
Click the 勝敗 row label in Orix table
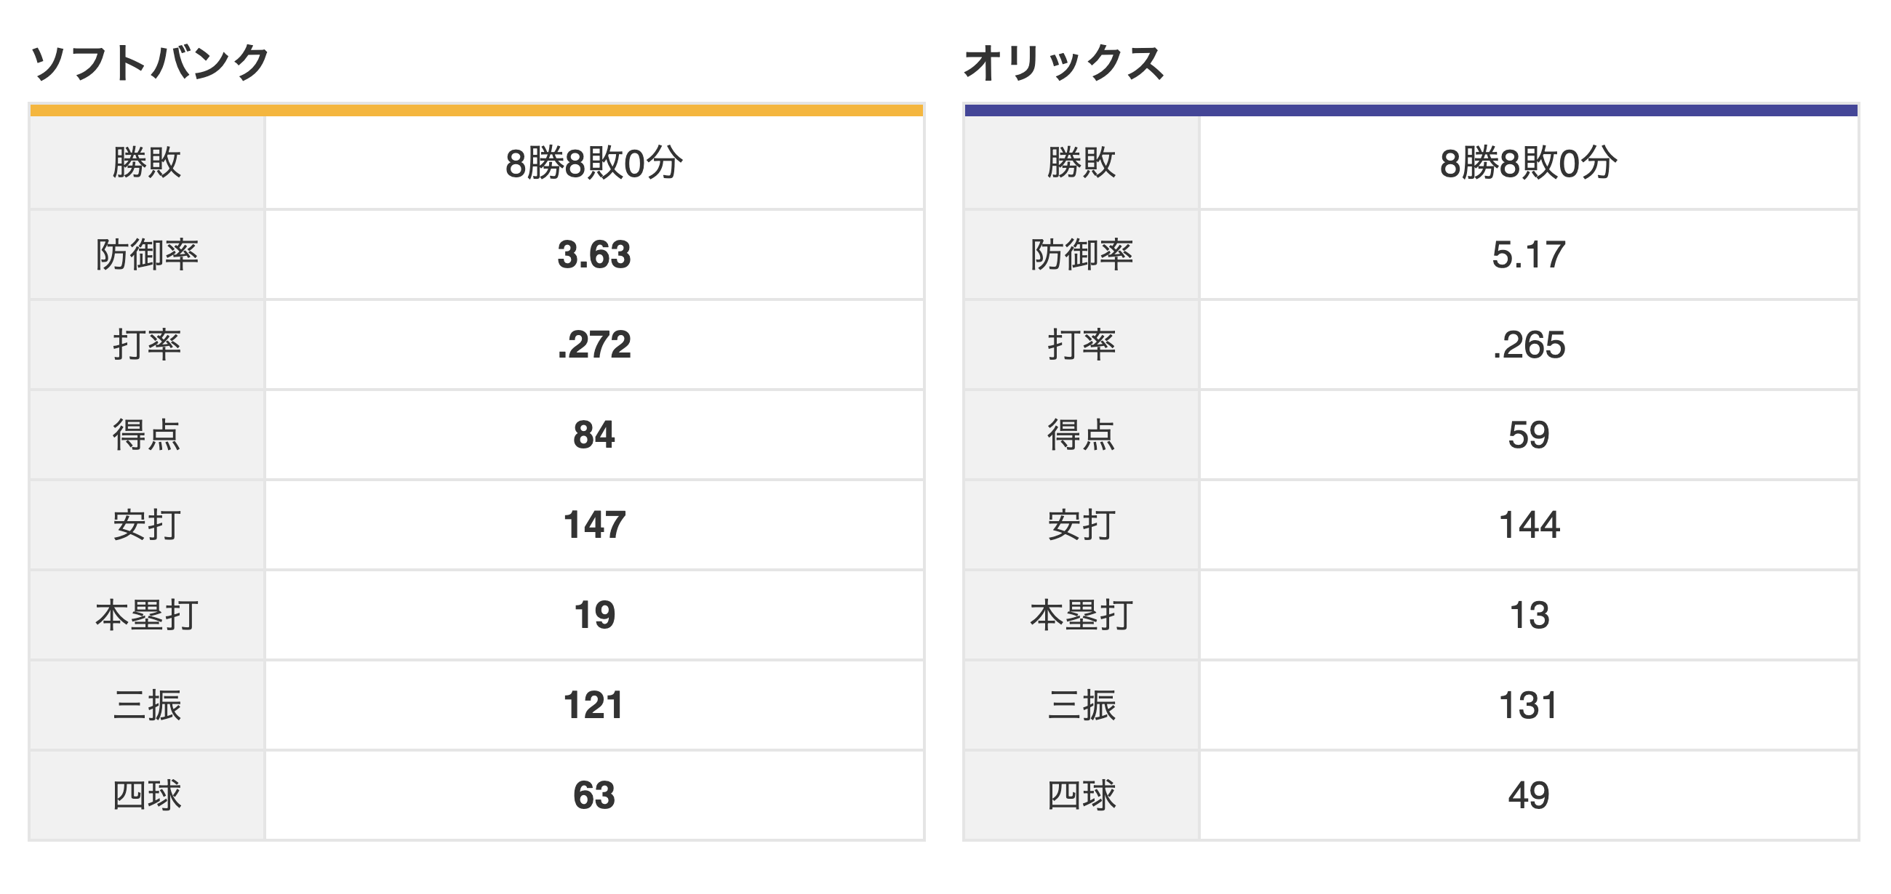point(1082,163)
